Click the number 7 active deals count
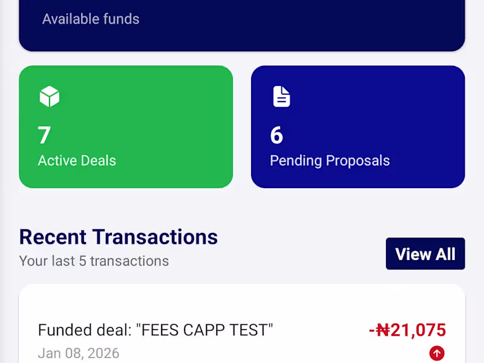The image size is (484, 363). [44, 135]
